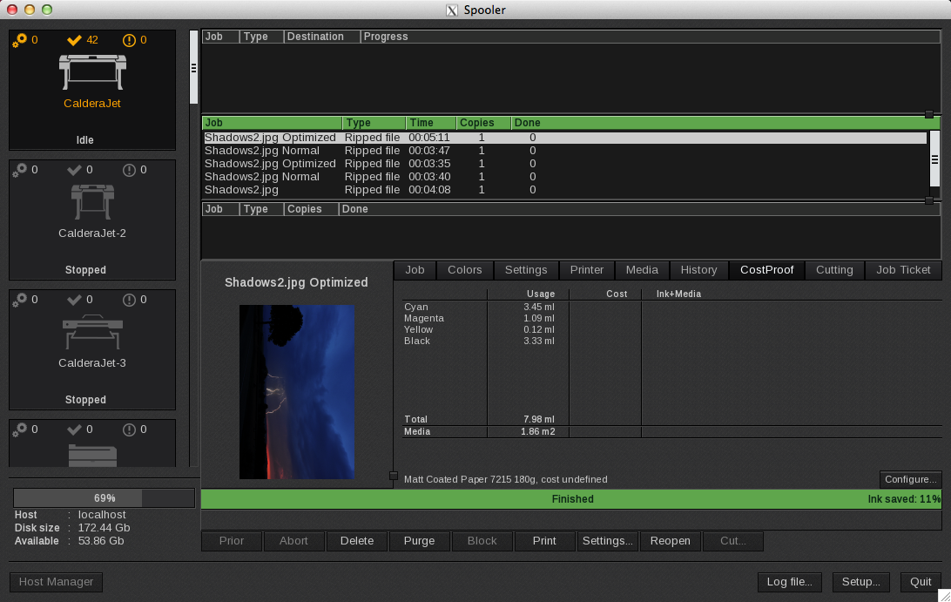Click the CalderaJet completed jobs checkmark icon
The width and height of the screenshot is (951, 602).
coord(75,40)
